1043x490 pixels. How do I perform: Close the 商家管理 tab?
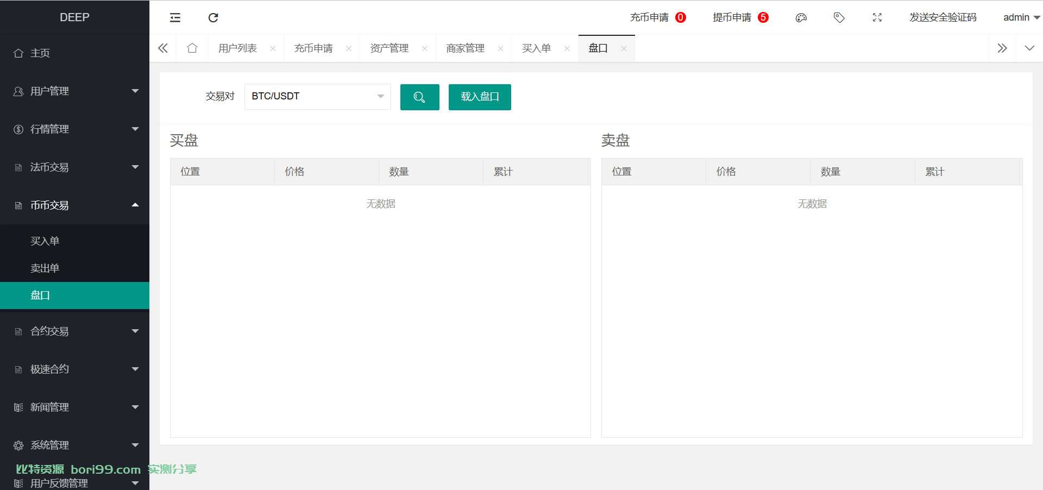pos(500,48)
